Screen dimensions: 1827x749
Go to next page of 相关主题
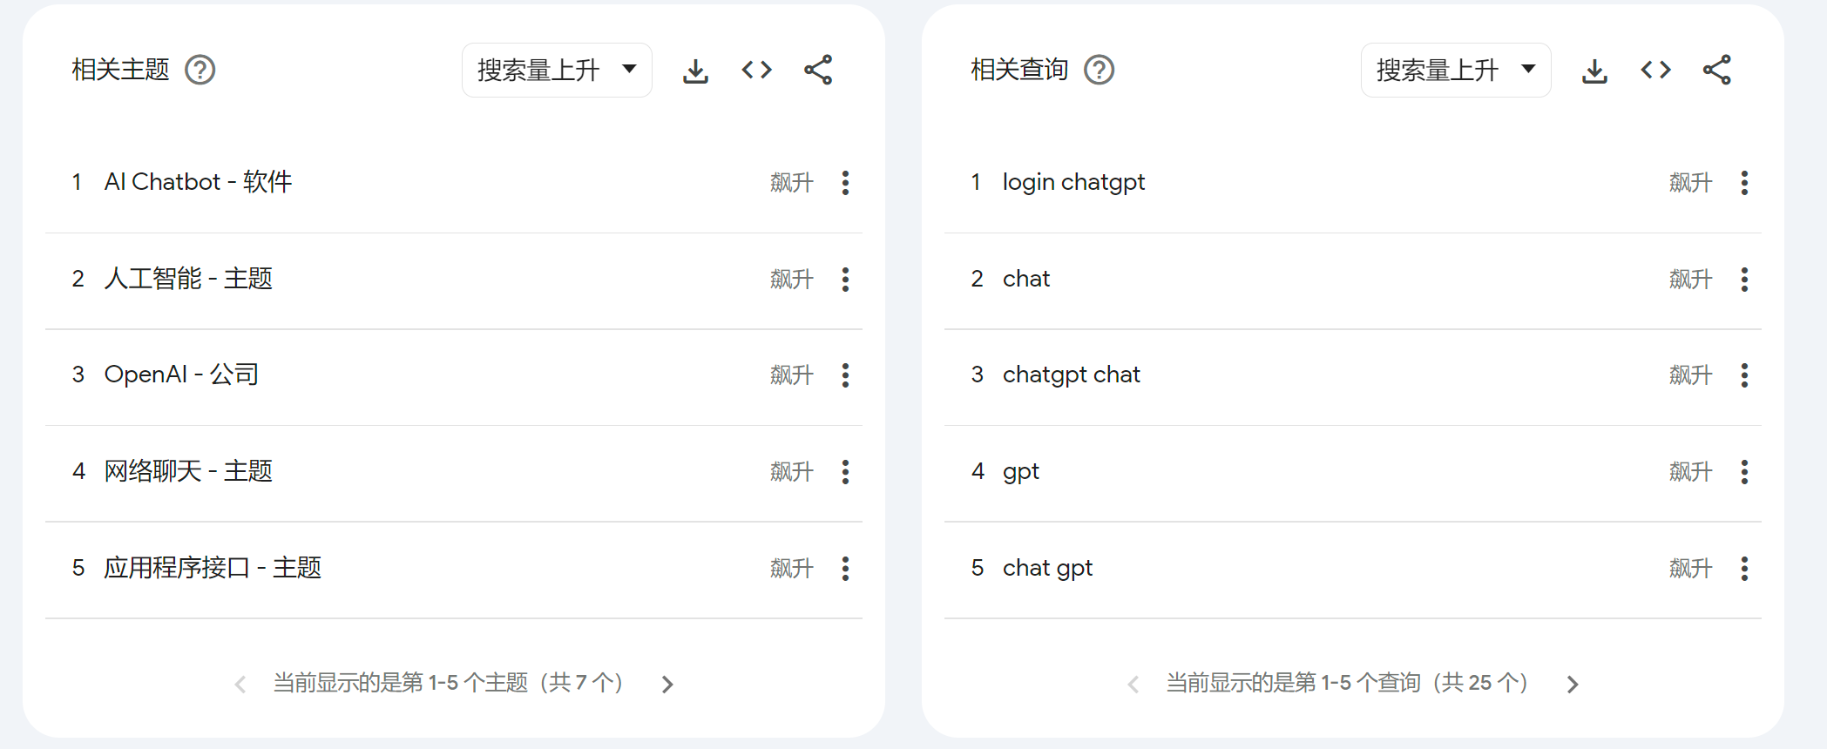pos(667,685)
